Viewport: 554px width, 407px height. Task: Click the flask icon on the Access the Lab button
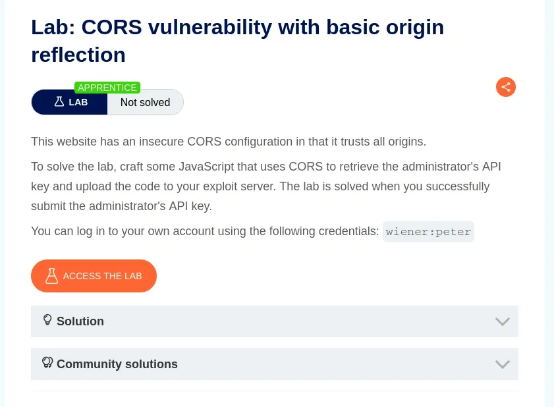coord(51,276)
